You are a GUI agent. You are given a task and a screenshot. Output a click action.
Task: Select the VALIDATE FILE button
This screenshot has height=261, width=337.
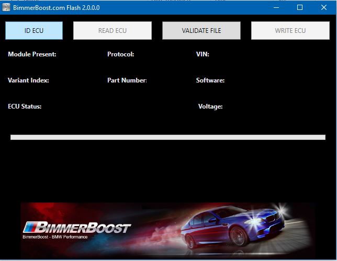(x=201, y=31)
